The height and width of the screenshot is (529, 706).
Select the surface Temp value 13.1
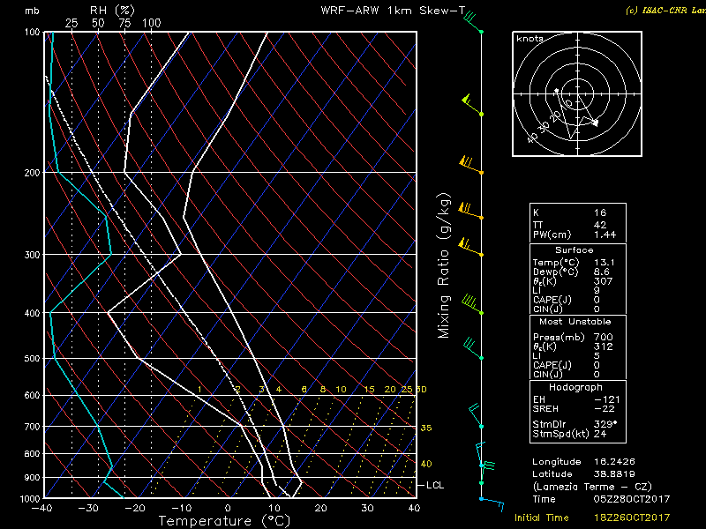point(605,262)
